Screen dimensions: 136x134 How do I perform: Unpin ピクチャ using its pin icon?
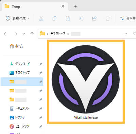pyautogui.click(x=41, y=118)
